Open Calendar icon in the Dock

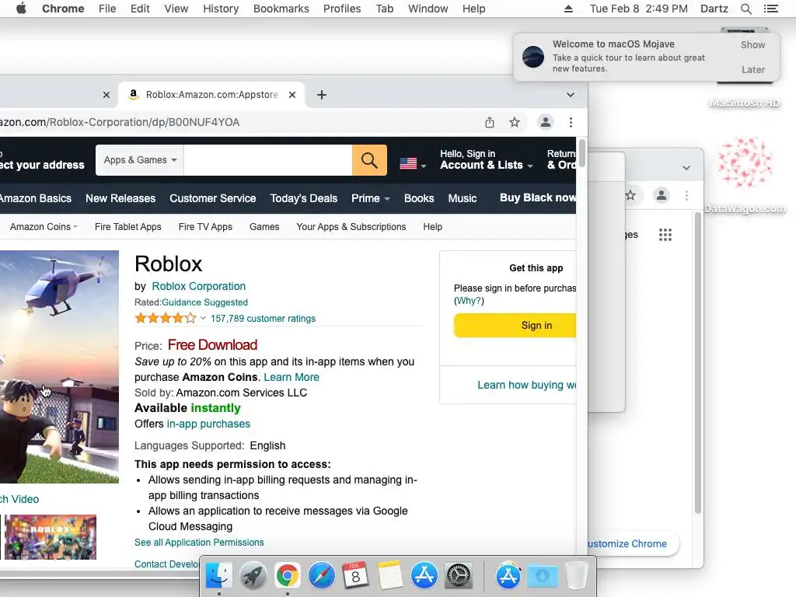click(x=355, y=575)
